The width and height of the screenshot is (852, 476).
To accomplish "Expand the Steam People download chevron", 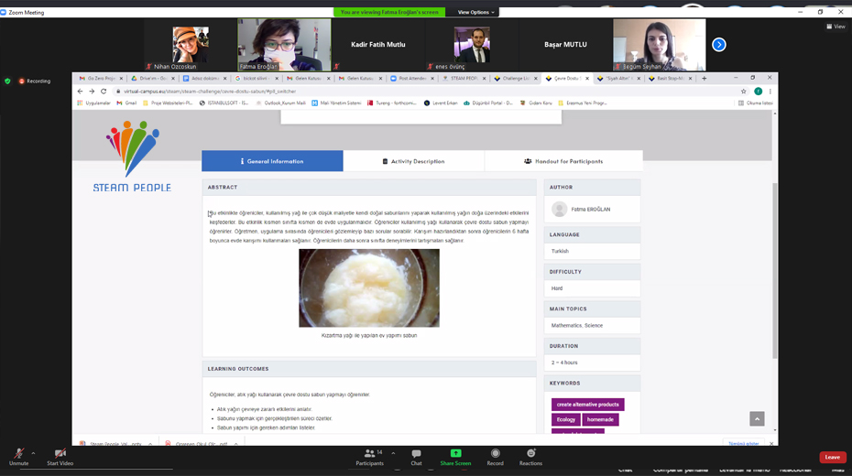I will pos(150,444).
